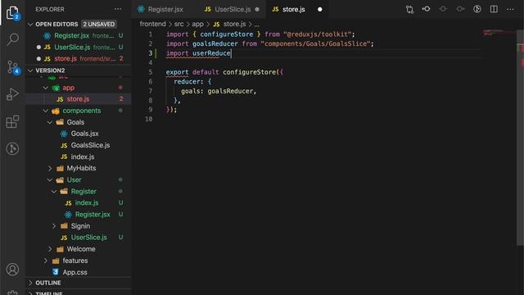Viewport: 524px width, 295px height.
Task: Expand the Welcome folder
Action: [x=50, y=249]
